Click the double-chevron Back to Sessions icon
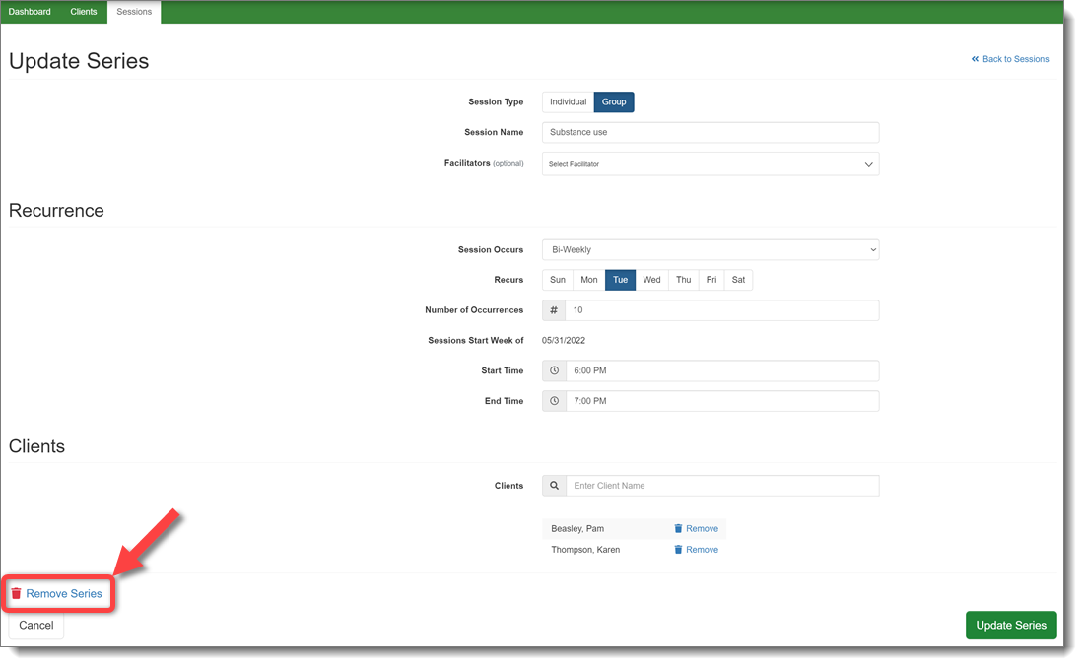 pos(975,59)
